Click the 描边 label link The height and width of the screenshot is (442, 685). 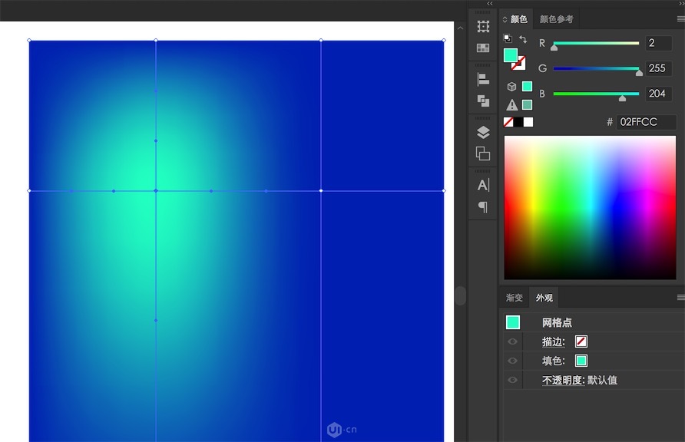[x=553, y=341]
